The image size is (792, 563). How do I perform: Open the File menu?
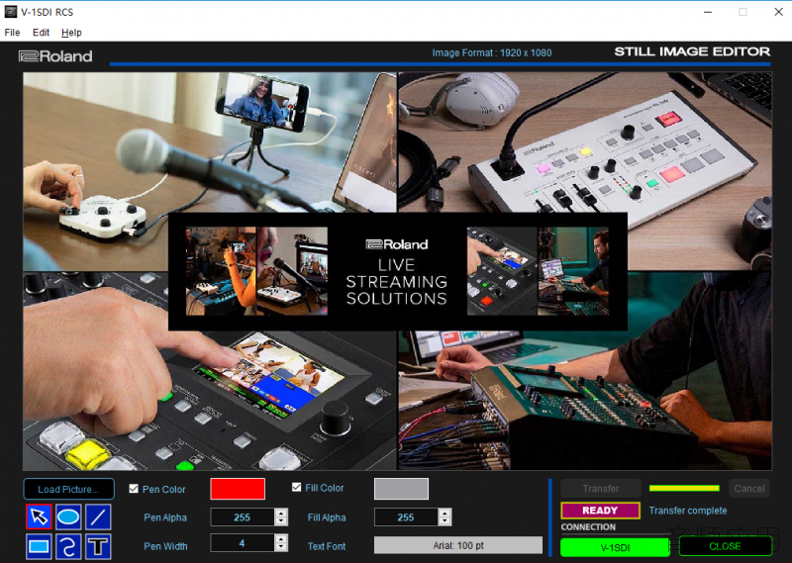(x=12, y=33)
